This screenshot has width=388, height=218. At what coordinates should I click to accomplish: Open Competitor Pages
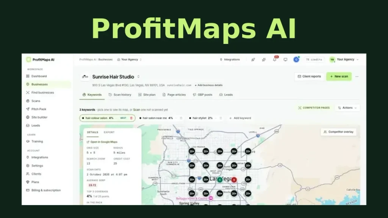coord(314,108)
